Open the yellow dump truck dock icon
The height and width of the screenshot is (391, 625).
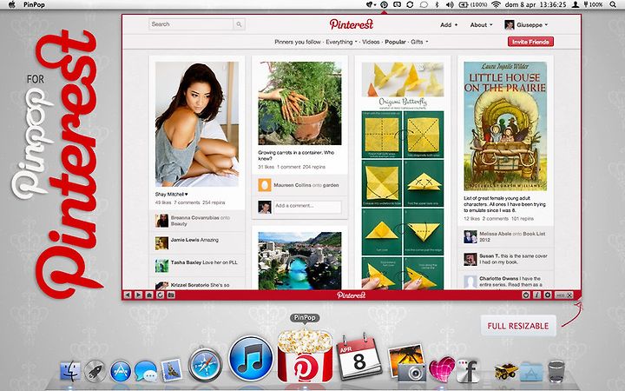(x=505, y=371)
